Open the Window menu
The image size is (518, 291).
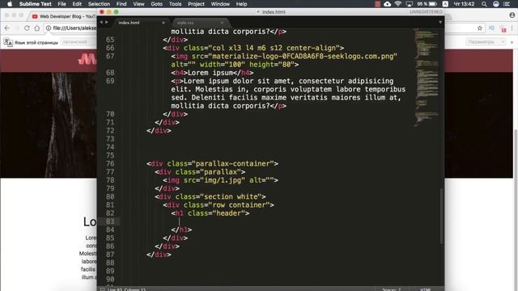coord(220,4)
